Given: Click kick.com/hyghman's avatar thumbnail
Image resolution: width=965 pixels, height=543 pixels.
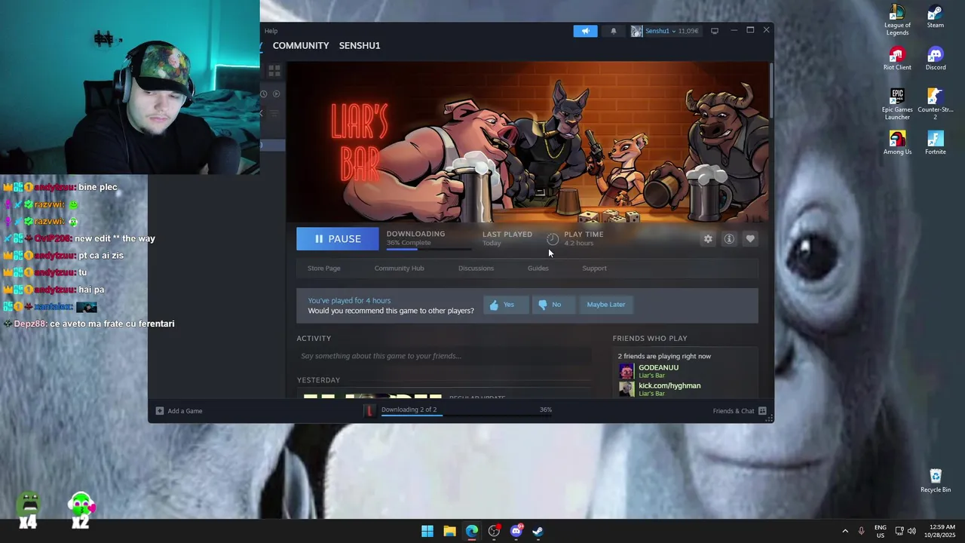Looking at the screenshot, I should [626, 389].
